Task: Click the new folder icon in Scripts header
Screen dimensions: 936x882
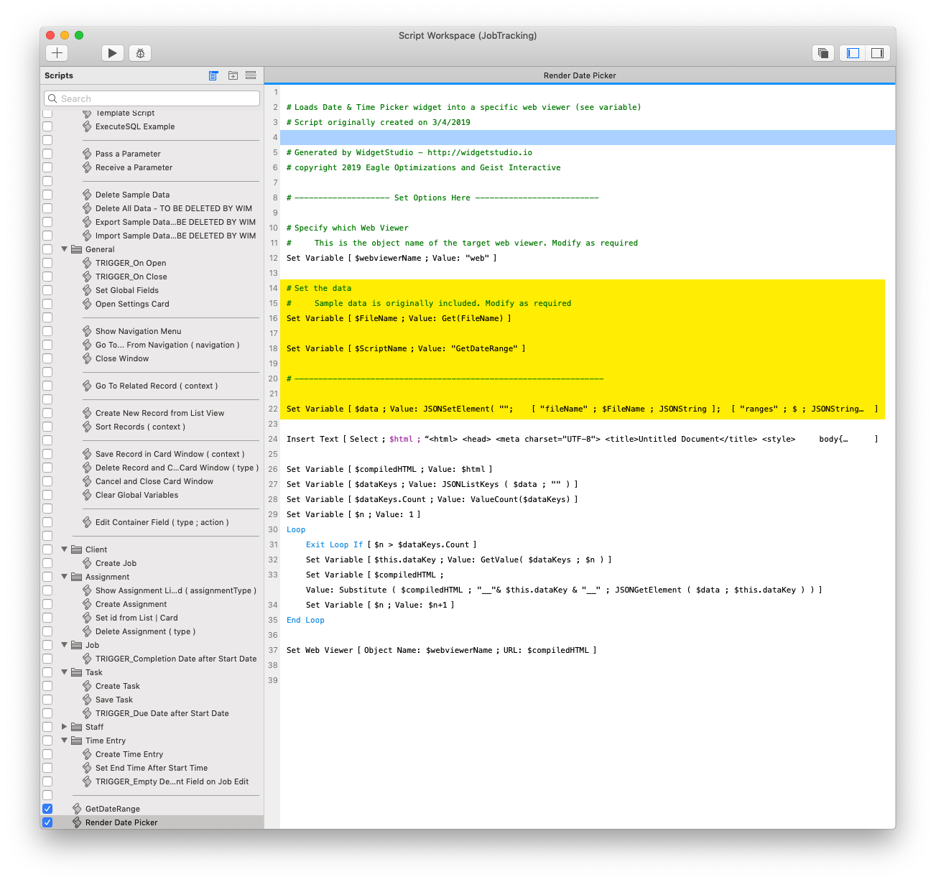Action: coord(233,75)
